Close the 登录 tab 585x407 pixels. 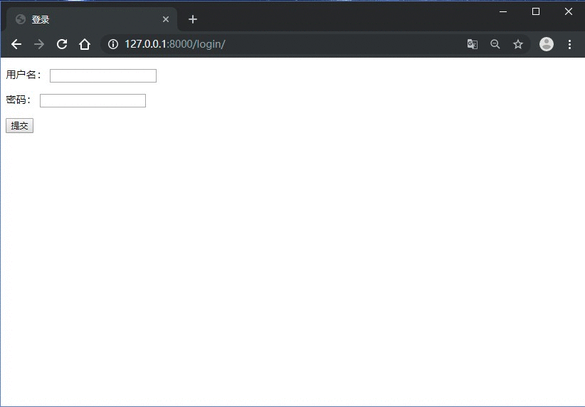(x=166, y=19)
